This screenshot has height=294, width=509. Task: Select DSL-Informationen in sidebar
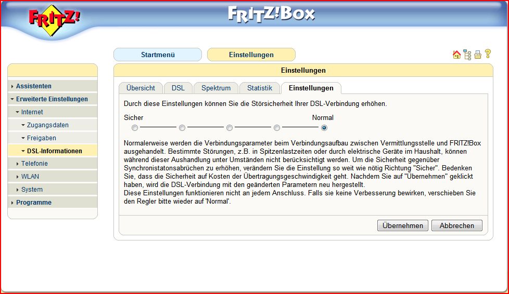tap(55, 151)
